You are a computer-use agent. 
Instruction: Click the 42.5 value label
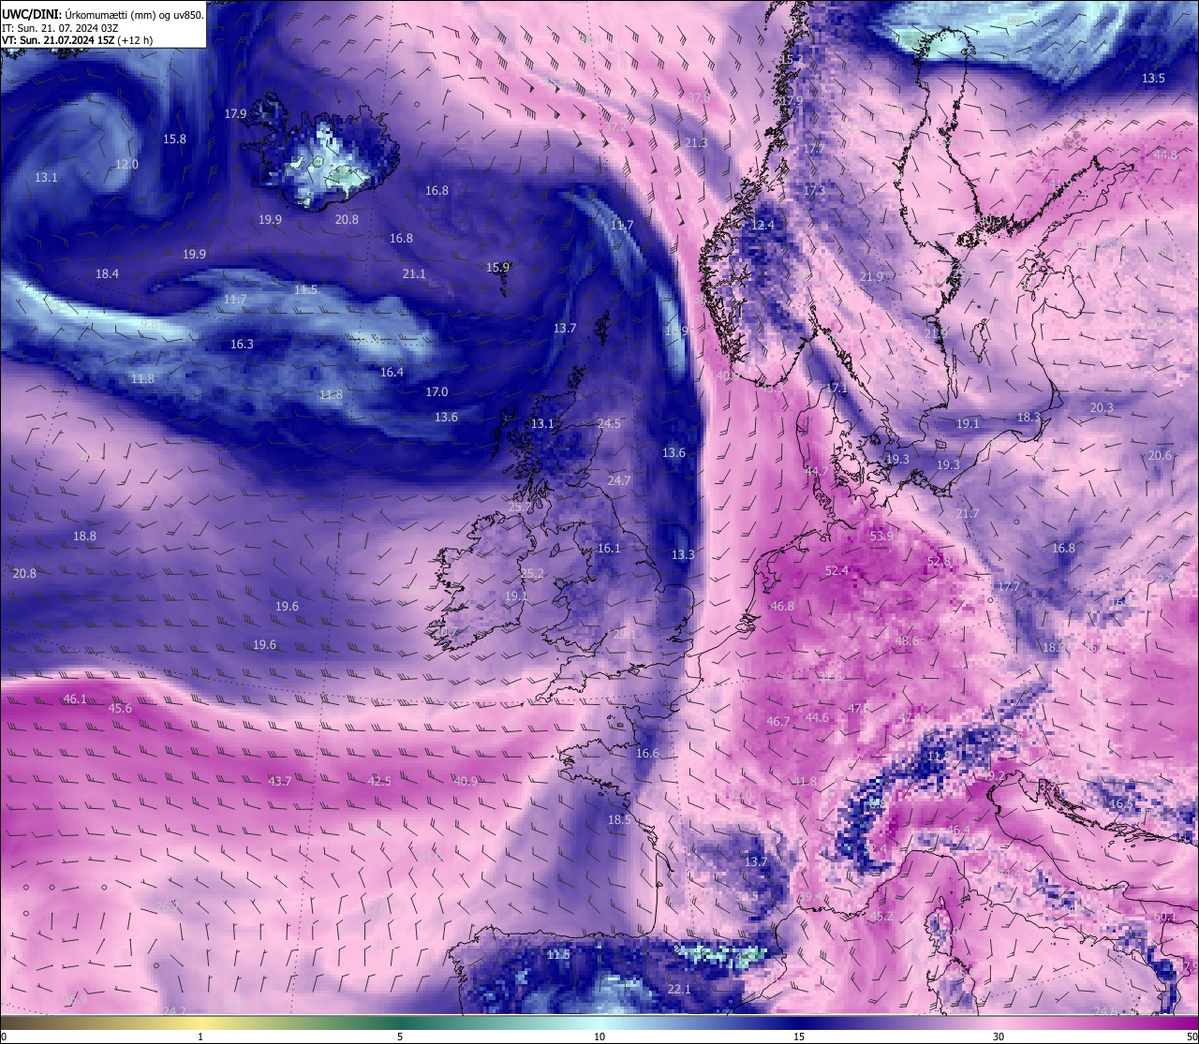[x=379, y=780]
